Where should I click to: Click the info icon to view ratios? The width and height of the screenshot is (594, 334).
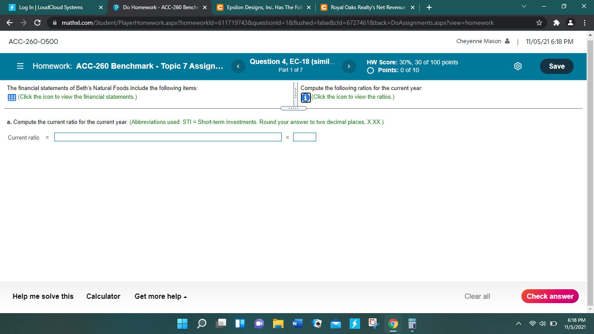pos(305,97)
